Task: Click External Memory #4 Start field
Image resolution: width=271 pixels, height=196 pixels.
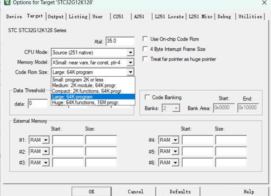Action: (198, 140)
